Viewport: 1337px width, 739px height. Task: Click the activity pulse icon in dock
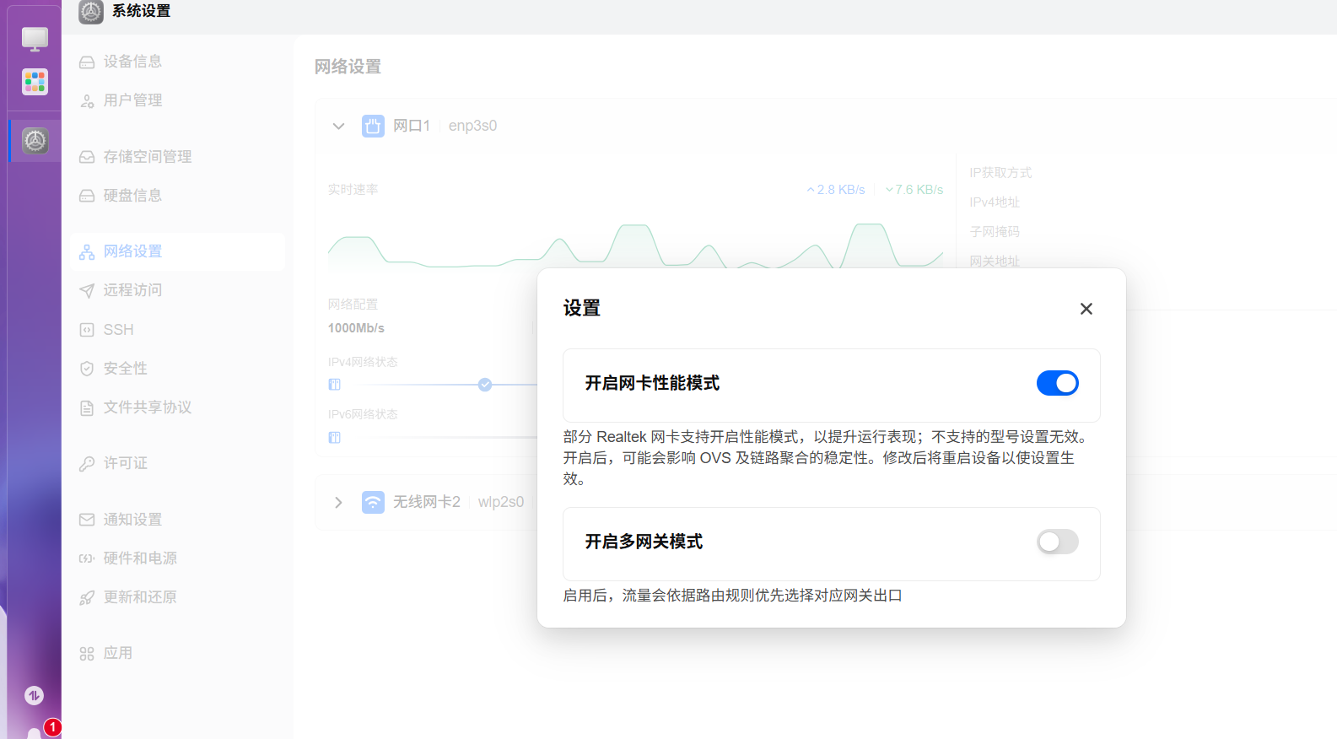34,695
